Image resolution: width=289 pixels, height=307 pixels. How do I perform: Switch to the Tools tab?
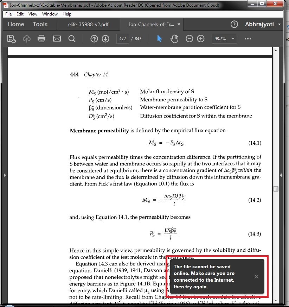(40, 24)
